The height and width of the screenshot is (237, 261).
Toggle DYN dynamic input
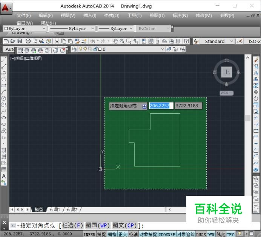[211, 234]
